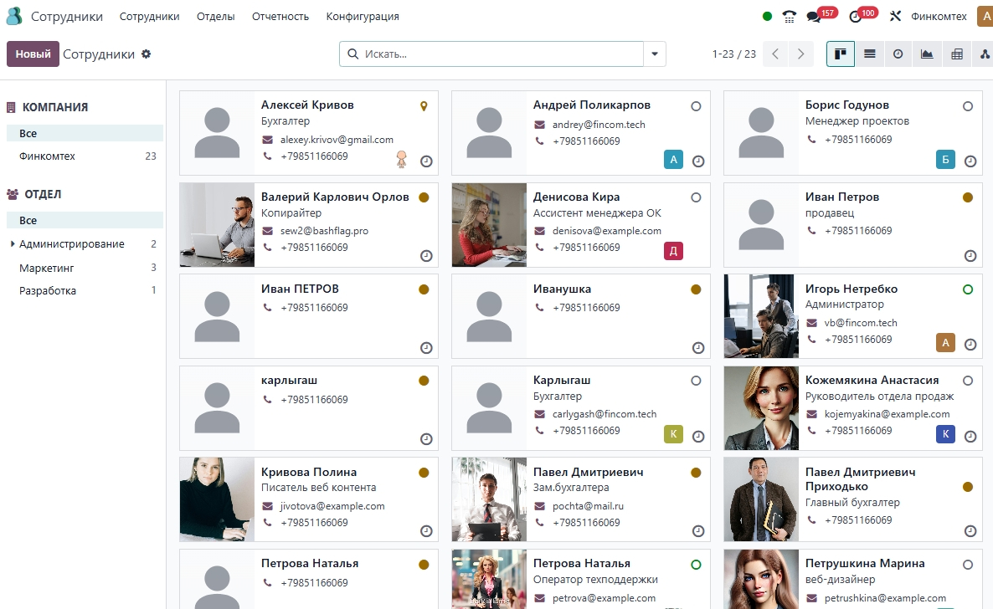This screenshot has height=609, width=993.
Task: Open the chat messages with 157 badge
Action: tap(814, 17)
